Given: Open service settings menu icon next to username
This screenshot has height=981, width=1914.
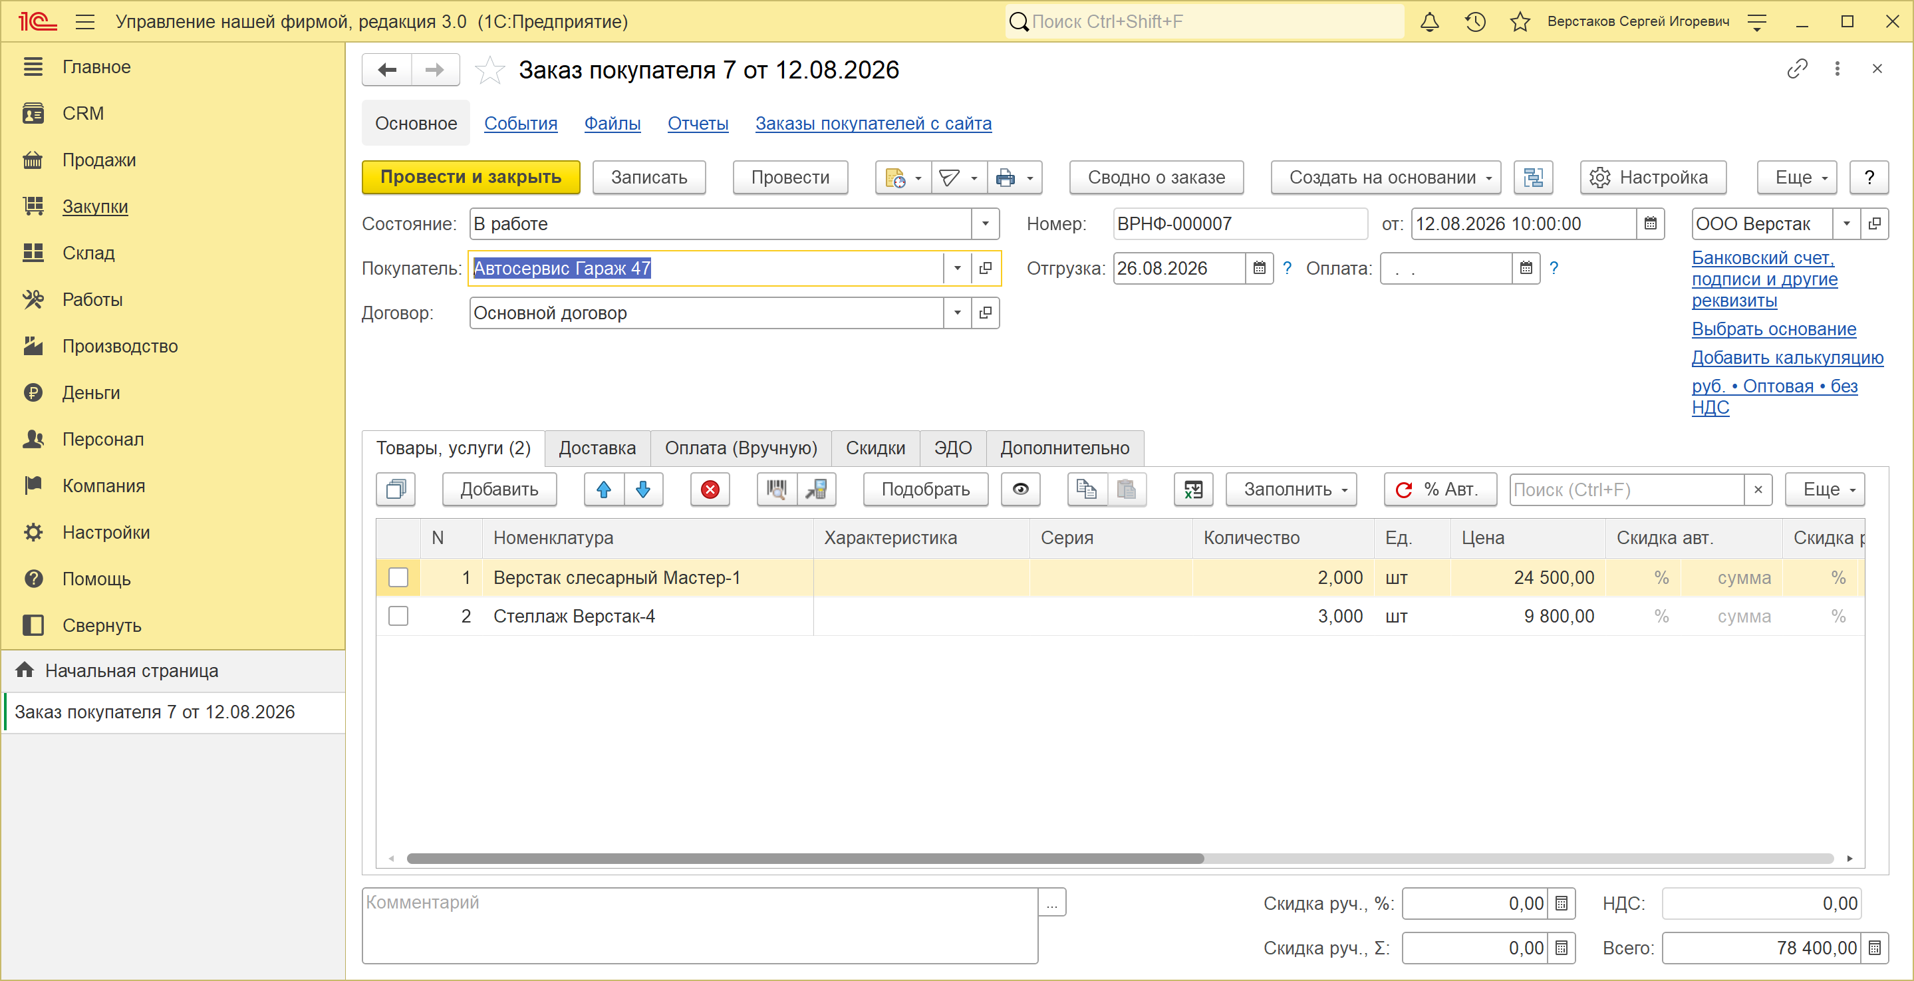Looking at the screenshot, I should click(1756, 23).
